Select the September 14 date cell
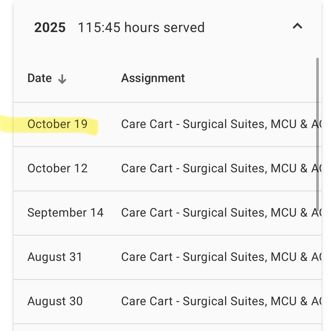 65,213
